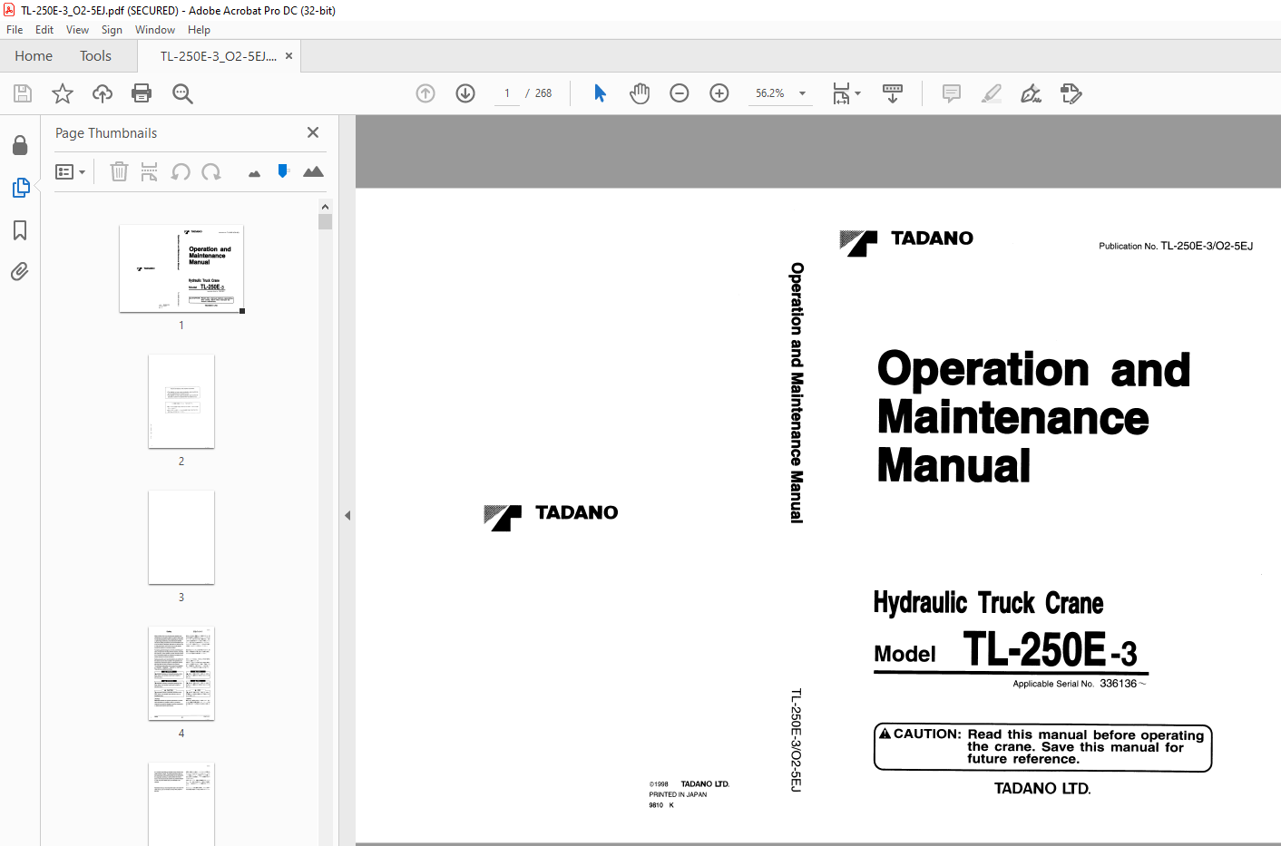Switch to the Home tab
The width and height of the screenshot is (1281, 846).
coord(34,56)
